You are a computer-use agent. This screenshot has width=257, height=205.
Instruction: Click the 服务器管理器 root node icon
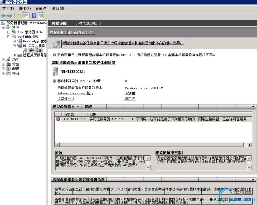3,23
